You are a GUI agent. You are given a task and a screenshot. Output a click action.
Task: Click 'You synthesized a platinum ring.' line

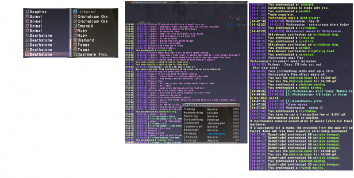pos(154,50)
